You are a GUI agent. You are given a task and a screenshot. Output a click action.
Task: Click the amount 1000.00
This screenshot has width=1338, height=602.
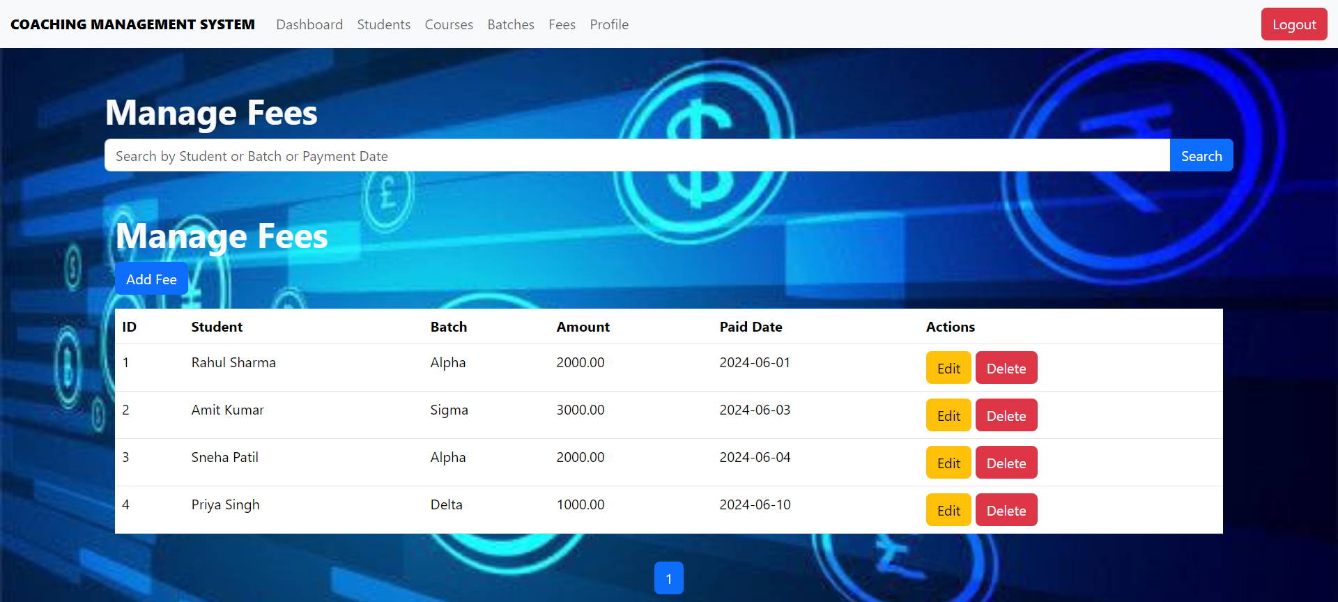(x=580, y=504)
